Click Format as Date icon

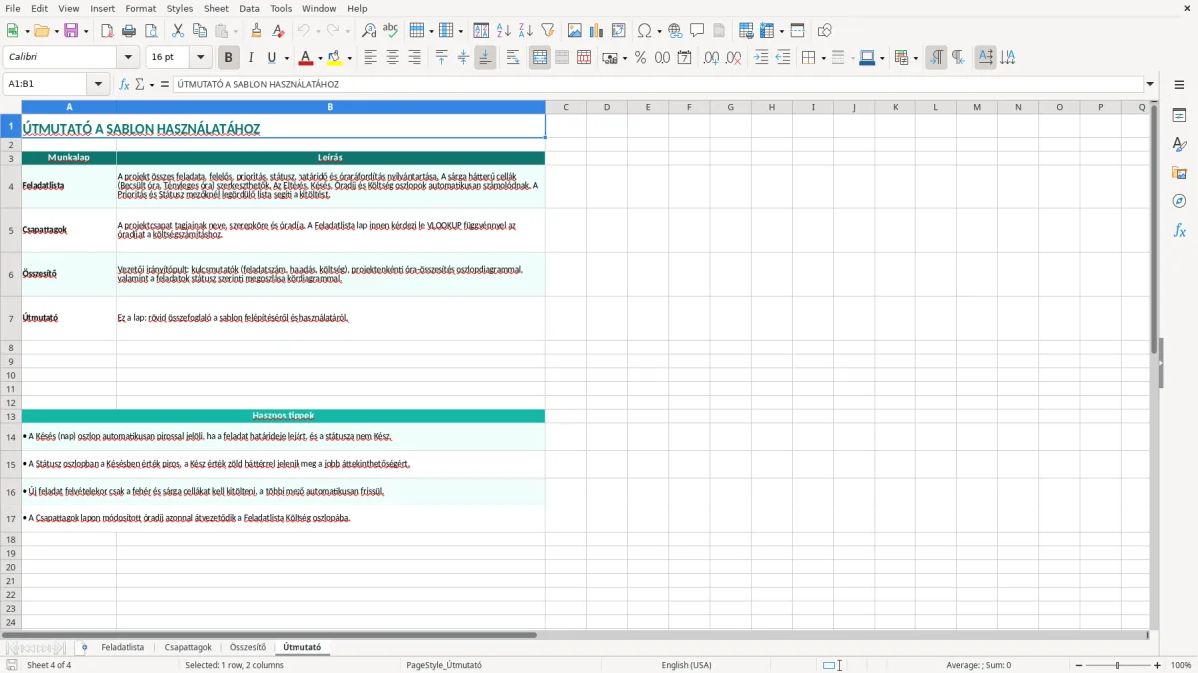click(x=685, y=58)
